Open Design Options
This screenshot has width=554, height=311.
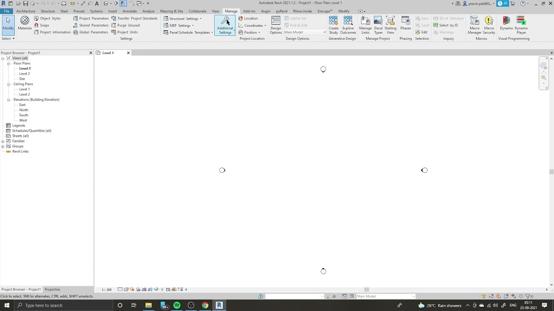point(276,25)
